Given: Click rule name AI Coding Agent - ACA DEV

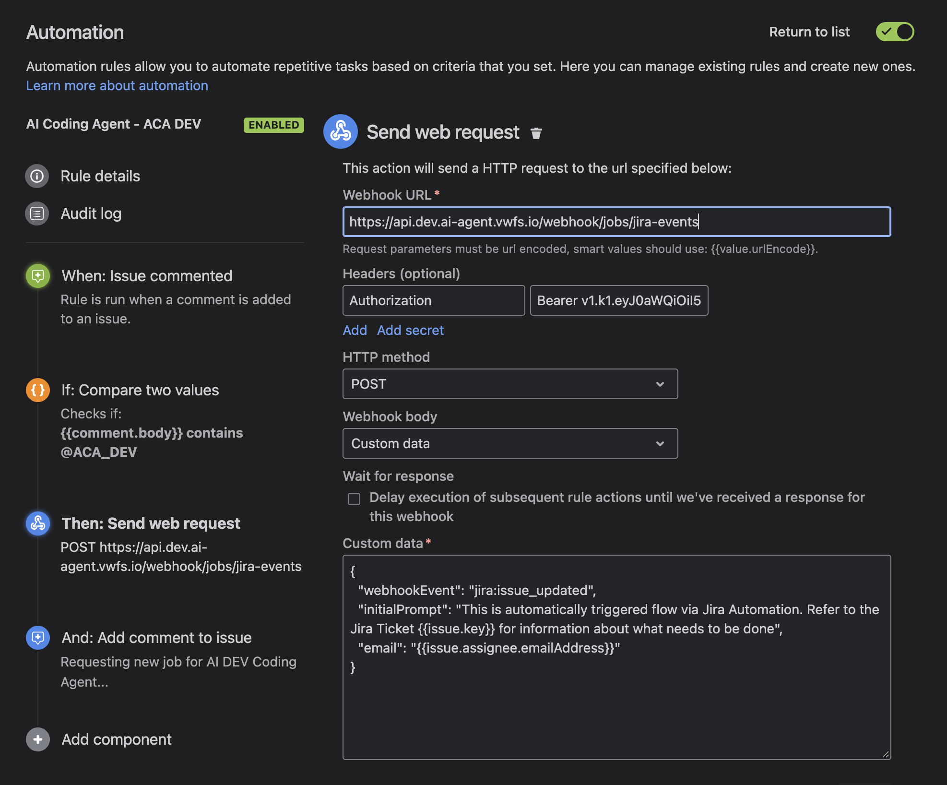Looking at the screenshot, I should coord(114,124).
